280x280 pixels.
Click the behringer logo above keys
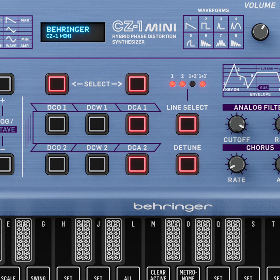point(173,207)
